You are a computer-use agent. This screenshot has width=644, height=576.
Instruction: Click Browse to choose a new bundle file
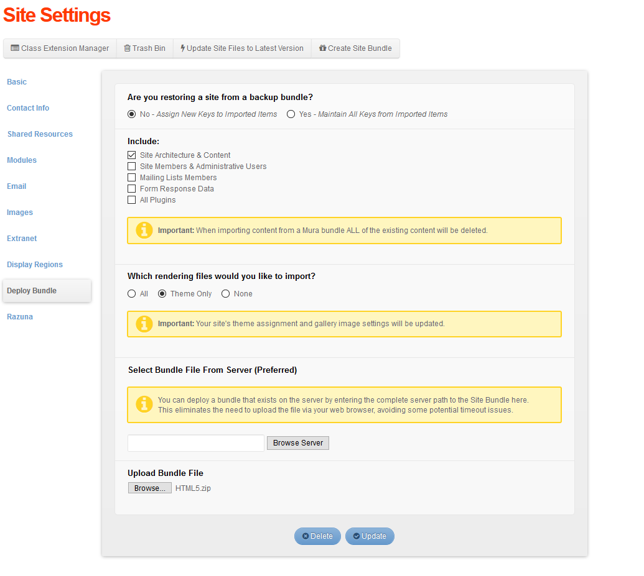coord(149,487)
